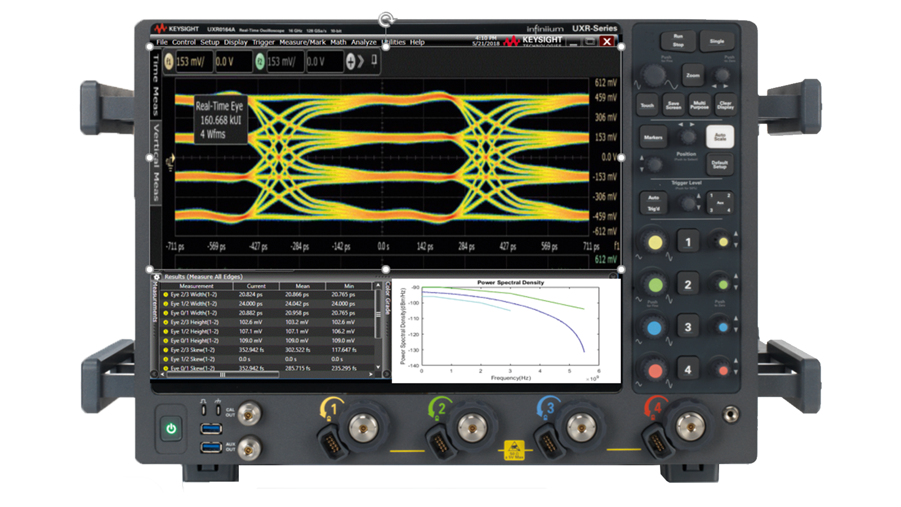Open the Time Meas side tab

click(x=156, y=85)
